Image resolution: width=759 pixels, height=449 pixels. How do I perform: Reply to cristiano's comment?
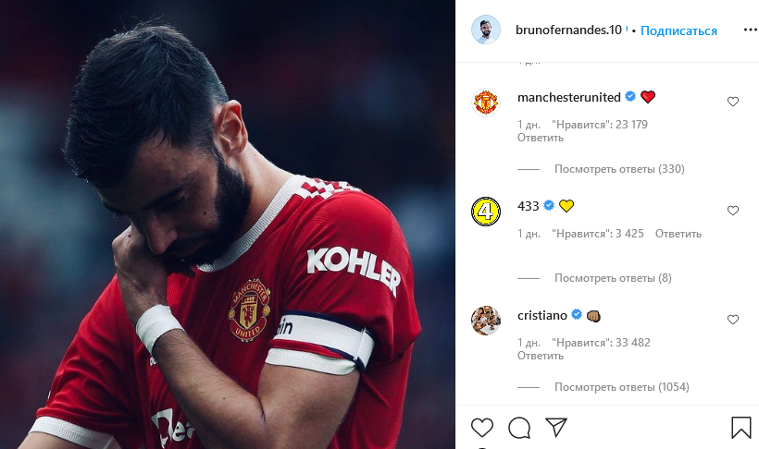(x=541, y=356)
